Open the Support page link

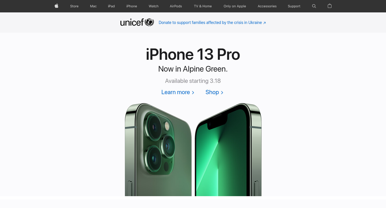click(x=294, y=6)
